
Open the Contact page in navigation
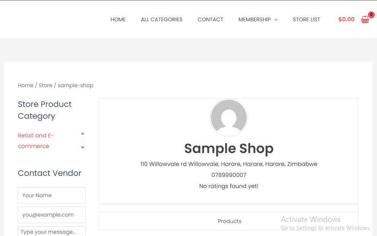tap(210, 19)
